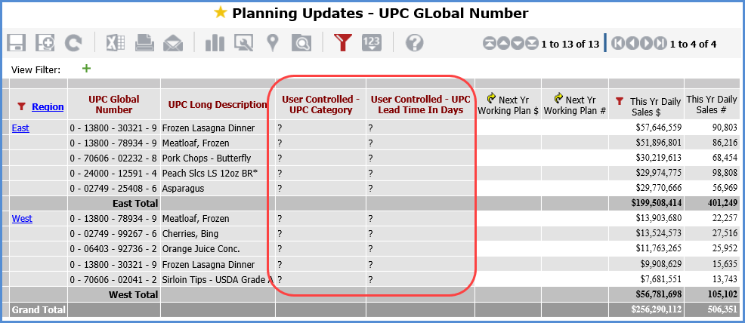This screenshot has height=323, width=745.
Task: Click the Region column header link
Action: 48,107
